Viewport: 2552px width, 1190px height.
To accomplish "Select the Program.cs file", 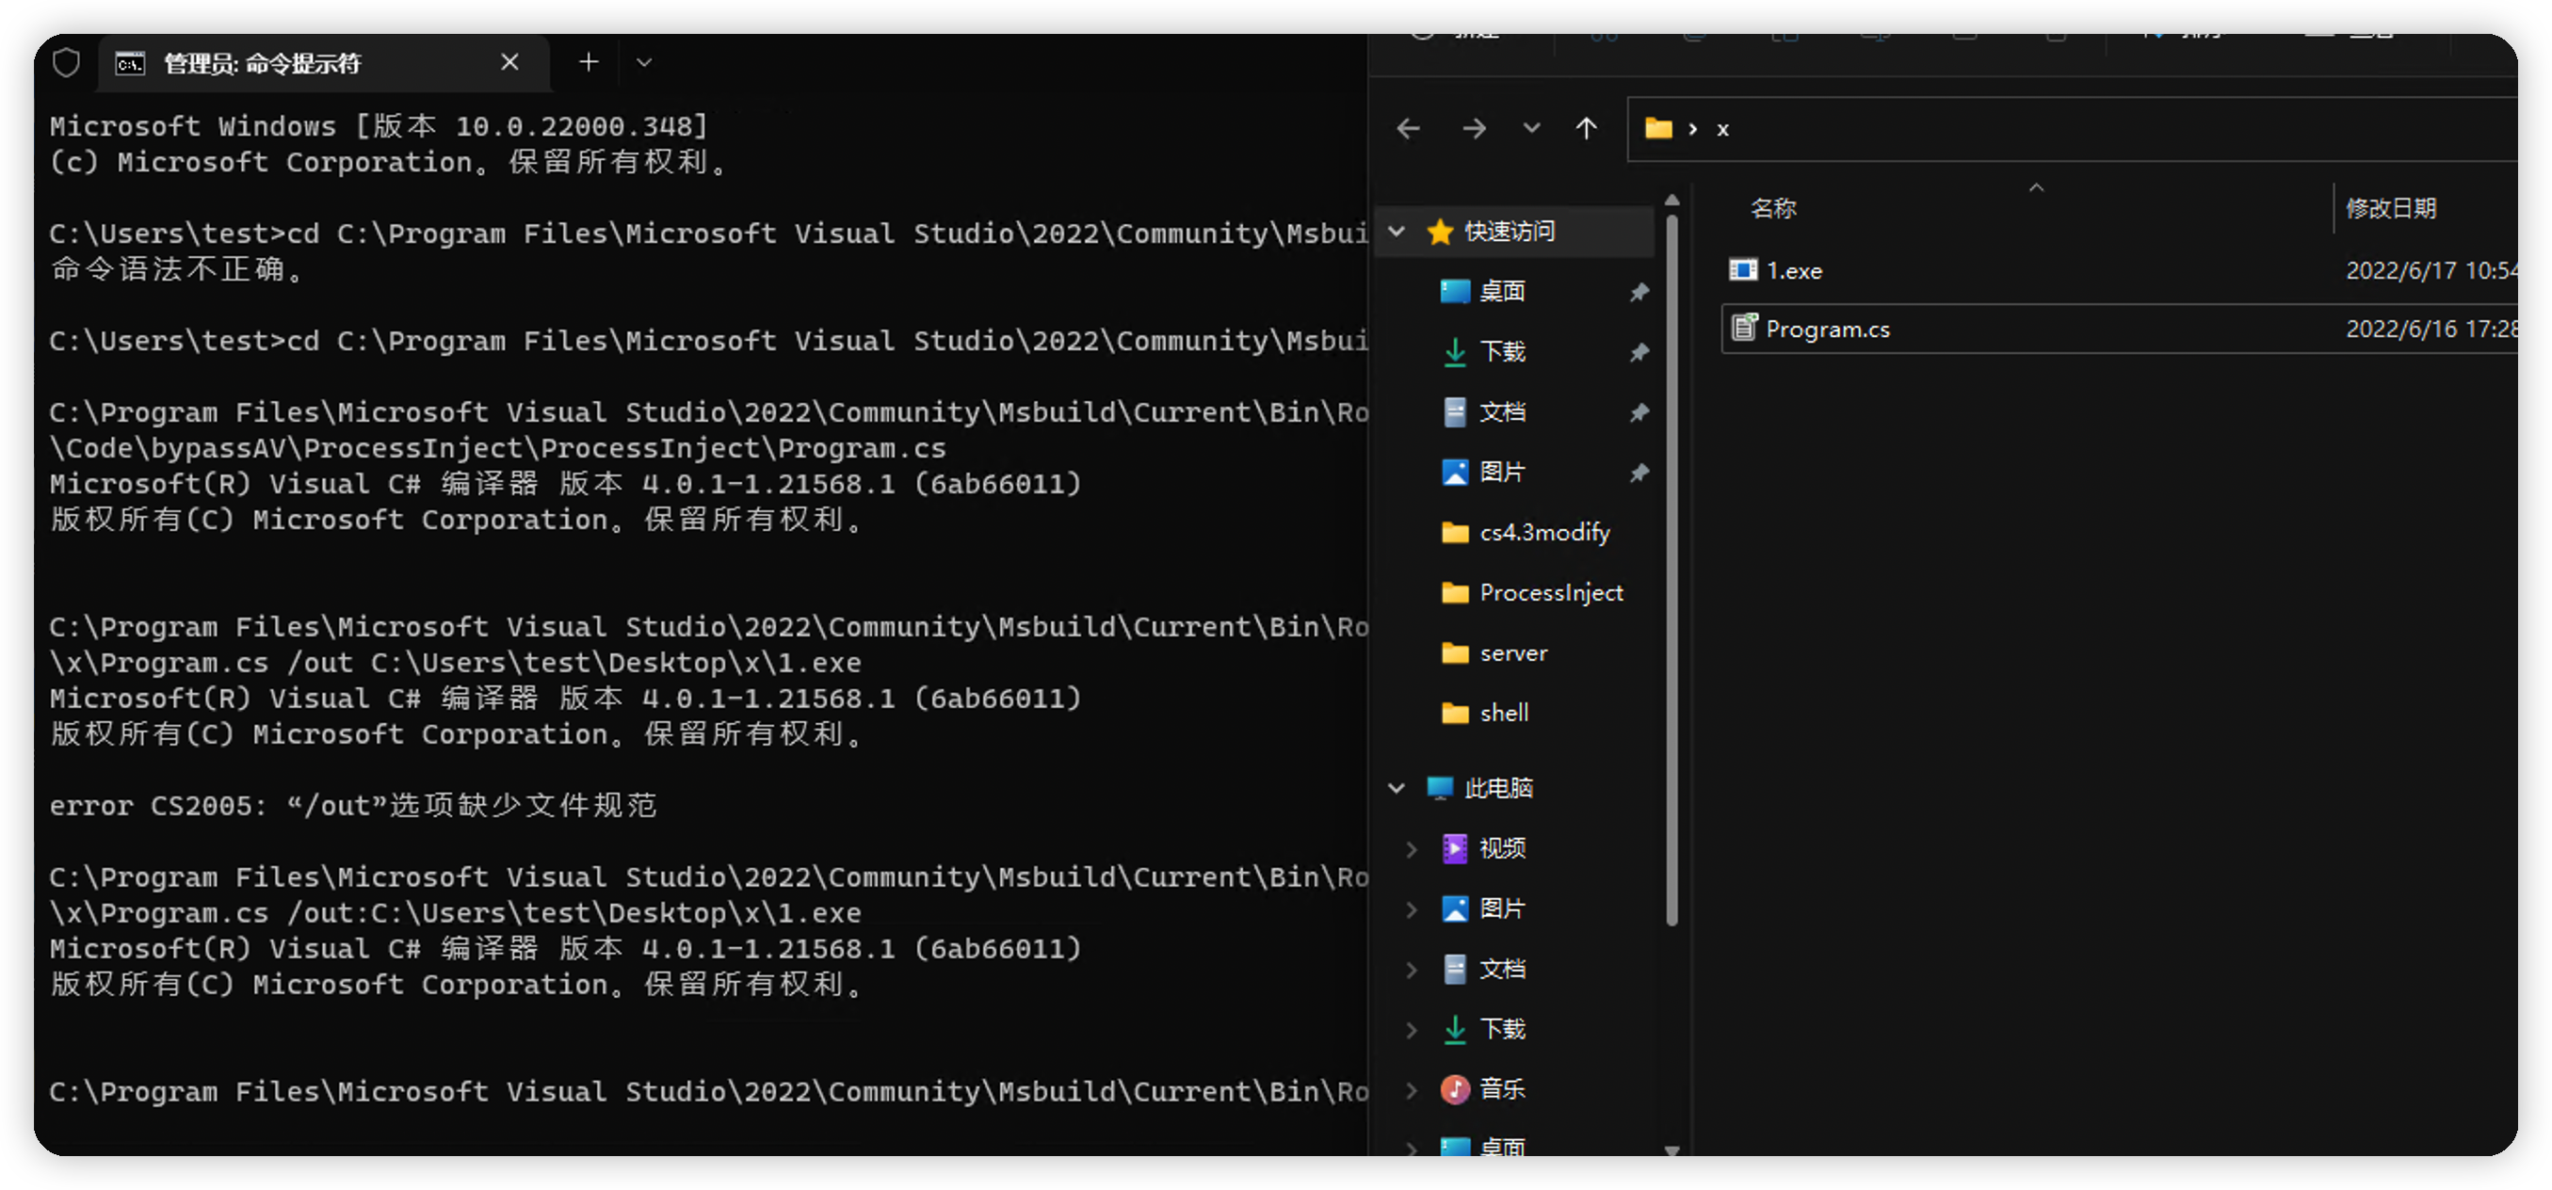I will click(x=1827, y=329).
